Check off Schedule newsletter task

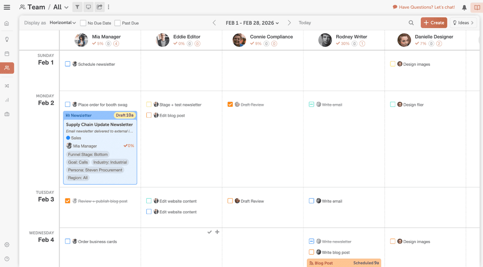pos(68,64)
